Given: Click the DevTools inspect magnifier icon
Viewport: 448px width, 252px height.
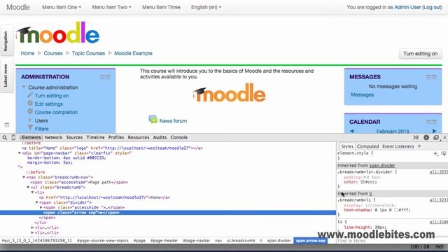Looking at the screenshot, I should point(5,137).
